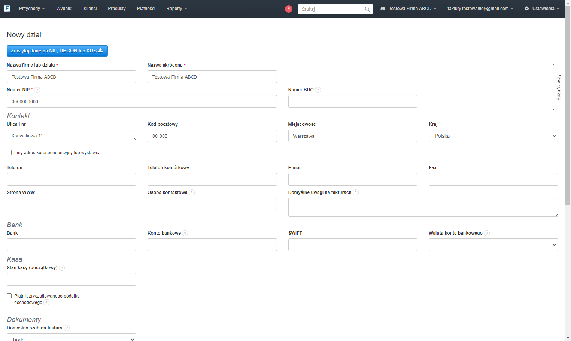Click the Stan kasy (początkowy) input

click(x=72, y=279)
